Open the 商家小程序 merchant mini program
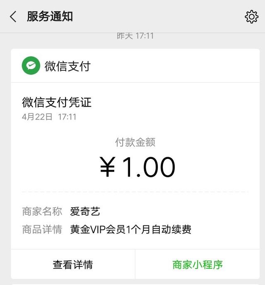Image resolution: width=265 pixels, height=285 pixels. click(198, 264)
